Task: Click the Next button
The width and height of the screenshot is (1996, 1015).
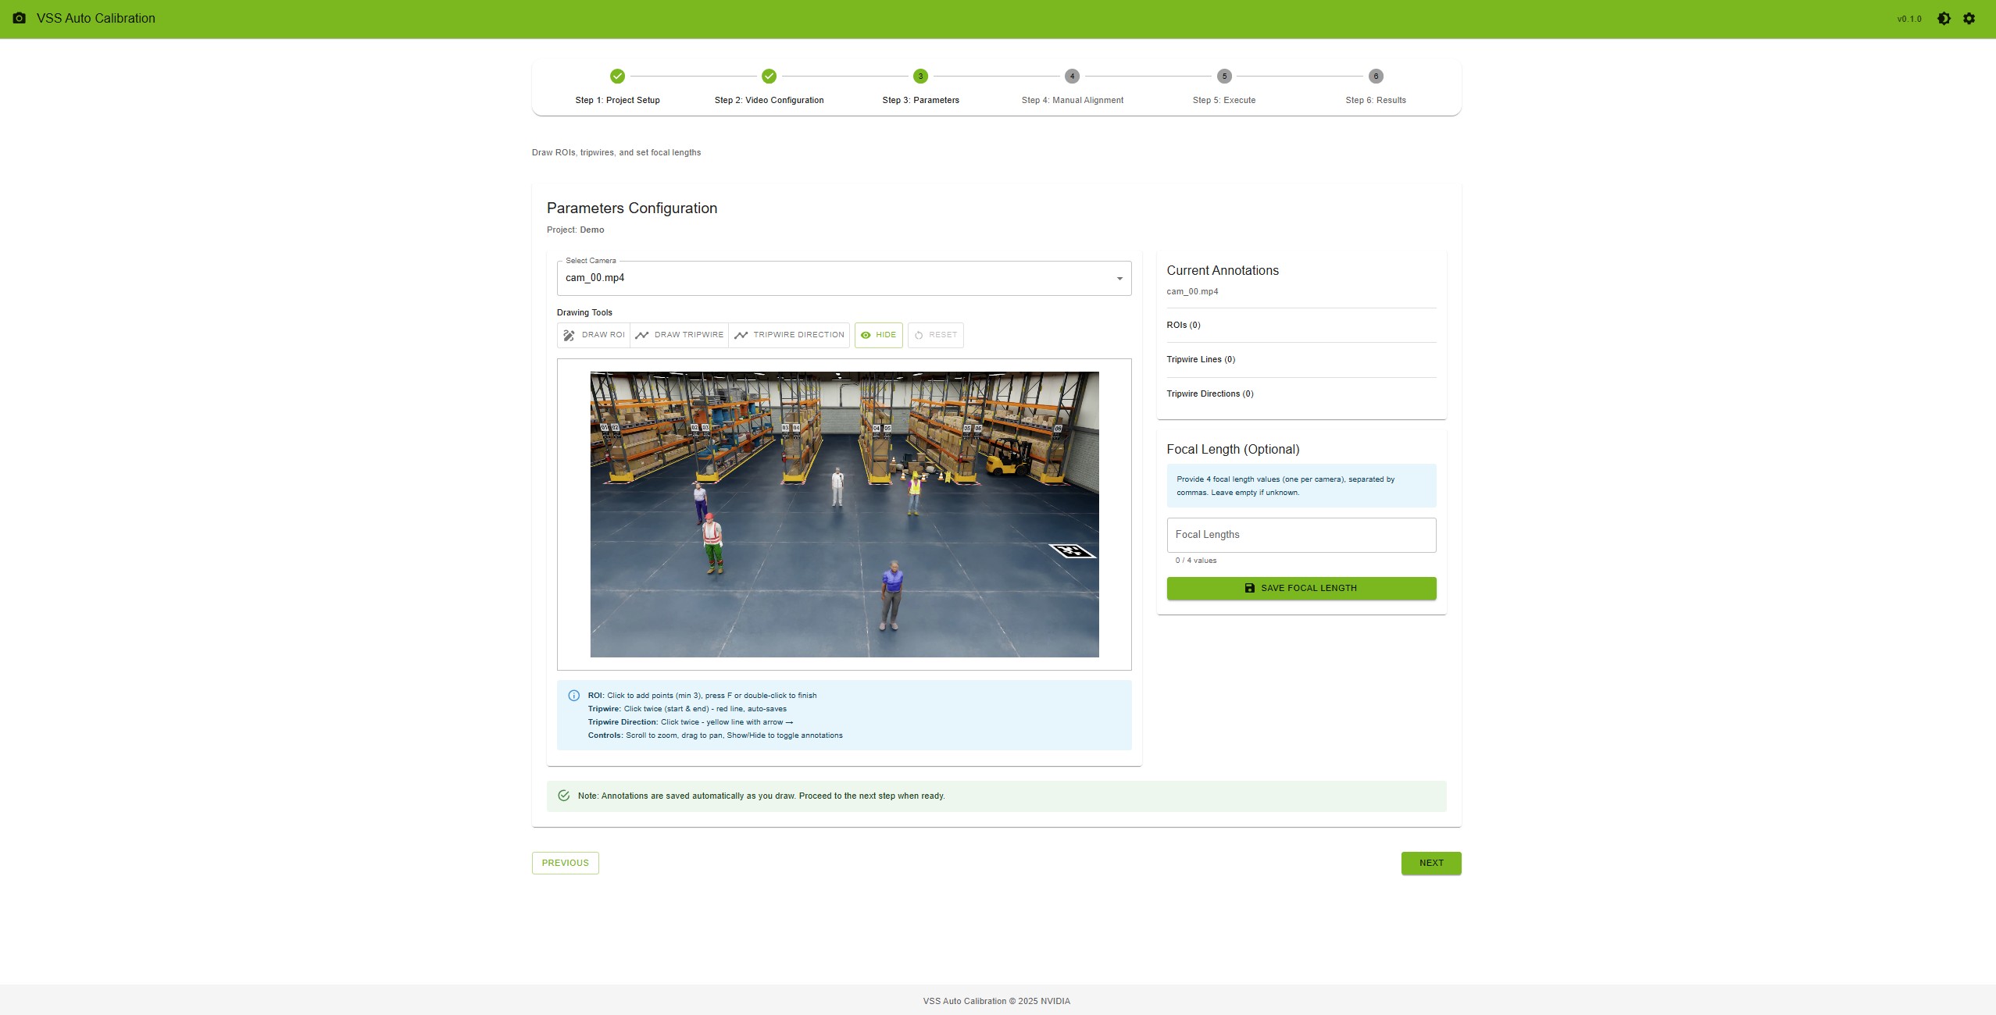Action: click(1430, 863)
